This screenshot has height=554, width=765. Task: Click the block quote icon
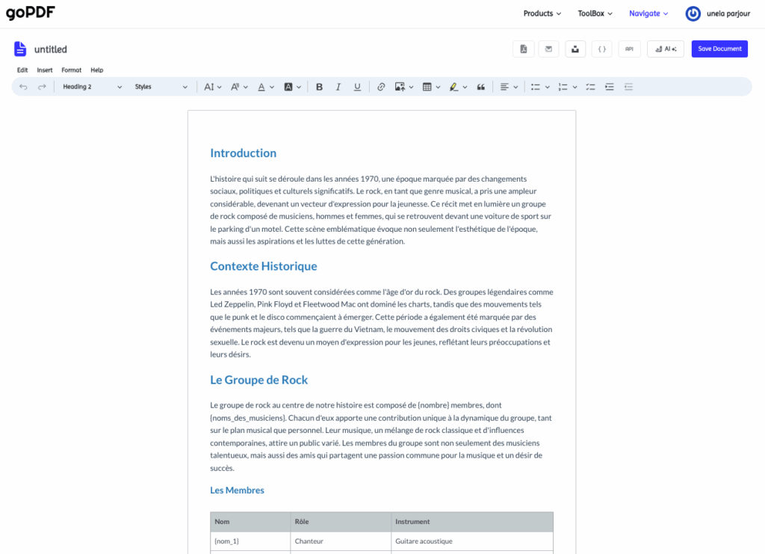click(481, 87)
